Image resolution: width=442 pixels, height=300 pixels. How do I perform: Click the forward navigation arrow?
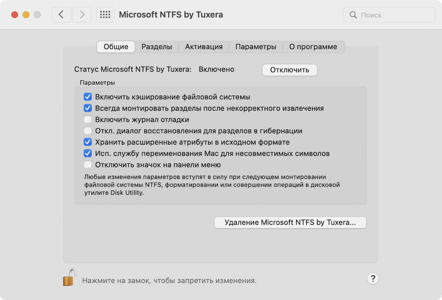coord(82,15)
